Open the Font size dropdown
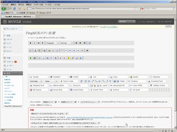 [67, 43]
